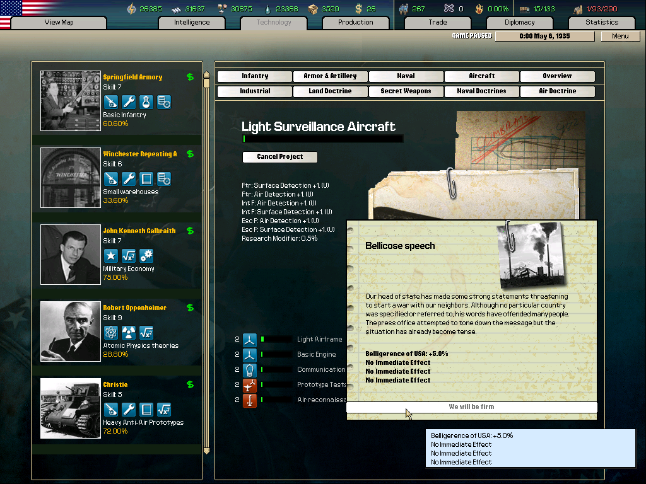Click the money dollar icon in top bar
The height and width of the screenshot is (484, 646).
(x=358, y=9)
